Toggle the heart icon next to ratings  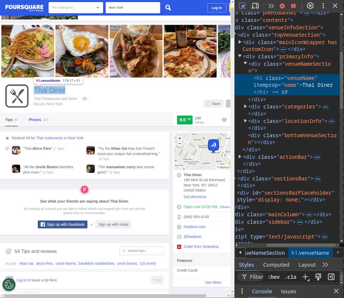coord(224,120)
